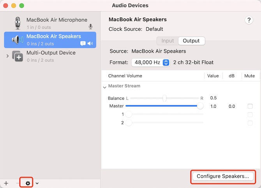Click the Balance value 0.5
Image resolution: width=261 pixels, height=188 pixels.
pyautogui.click(x=213, y=98)
